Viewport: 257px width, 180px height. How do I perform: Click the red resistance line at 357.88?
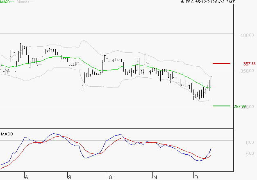coord(221,63)
